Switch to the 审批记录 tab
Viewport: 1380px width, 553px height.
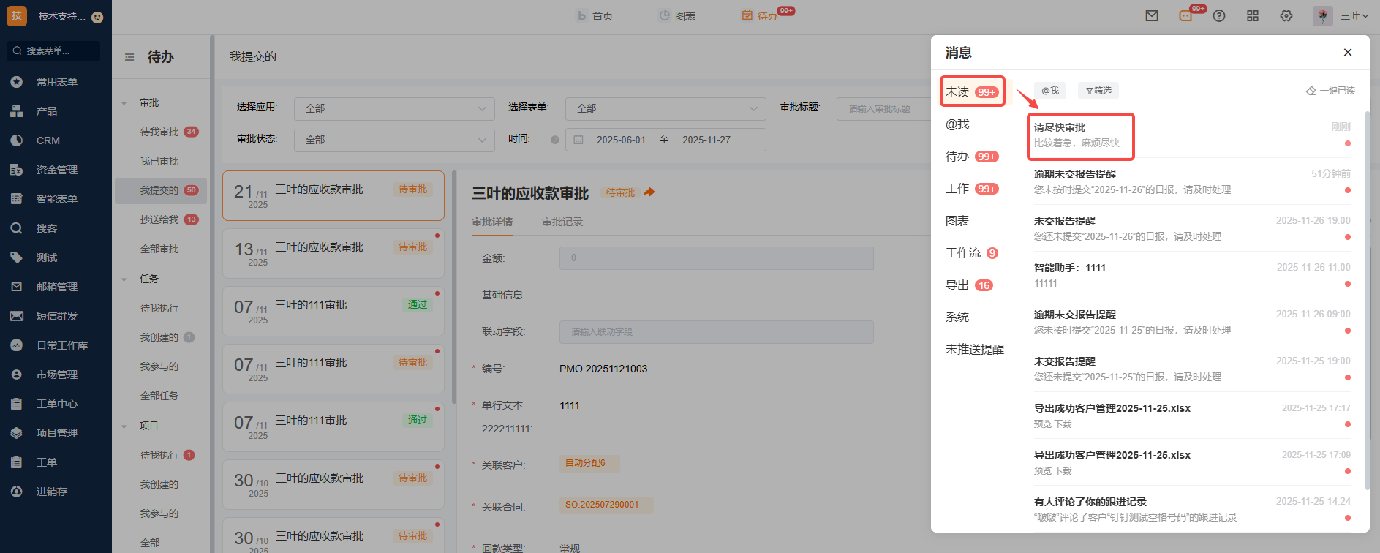(562, 222)
